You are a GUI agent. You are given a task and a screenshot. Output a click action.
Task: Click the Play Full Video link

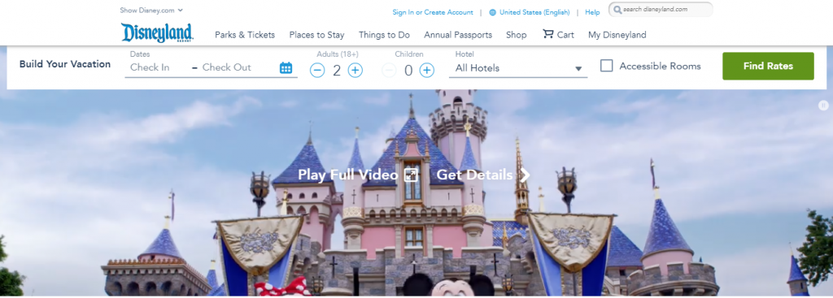pos(348,175)
